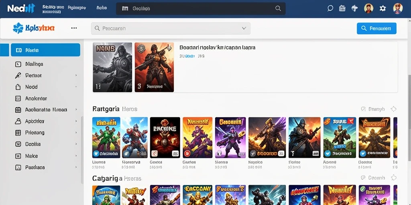
Task: Select Aoolcatar in the sidebar
Action: pyautogui.click(x=36, y=98)
